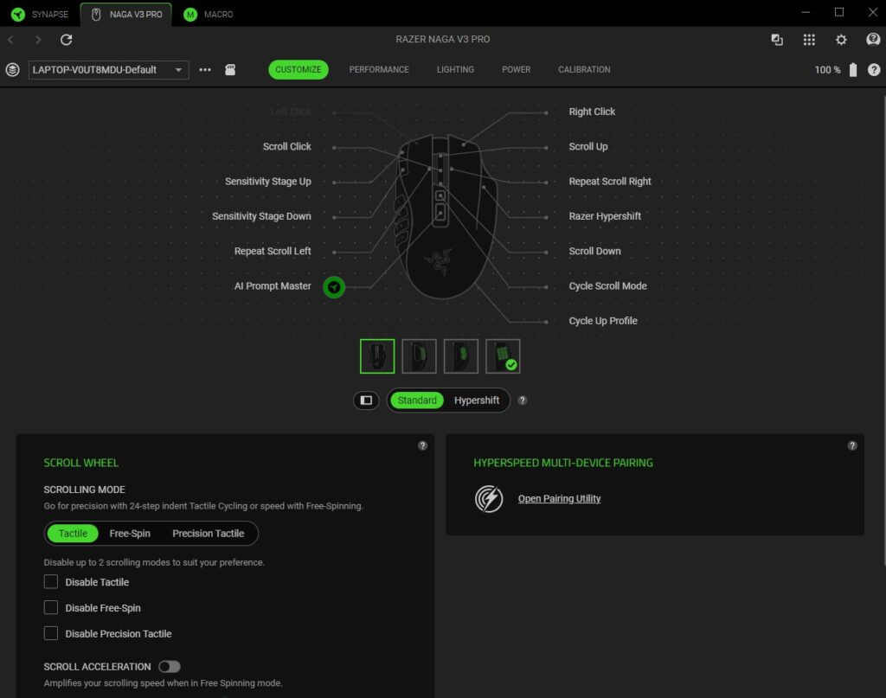The width and height of the screenshot is (886, 698).
Task: Open the feedback chat icon
Action: (x=873, y=39)
